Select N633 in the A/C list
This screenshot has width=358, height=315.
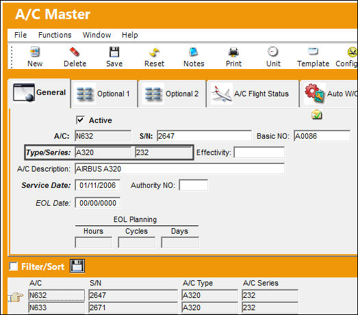(56, 307)
